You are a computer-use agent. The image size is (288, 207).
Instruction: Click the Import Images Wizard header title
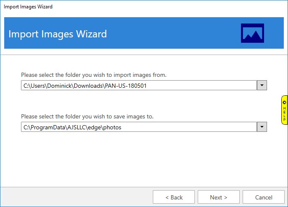[x=58, y=34]
